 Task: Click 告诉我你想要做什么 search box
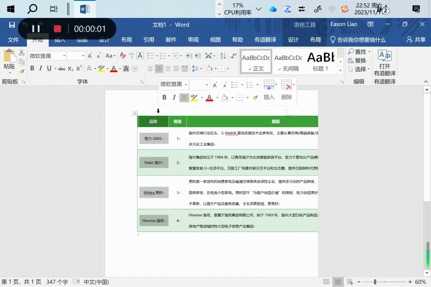tap(358, 40)
